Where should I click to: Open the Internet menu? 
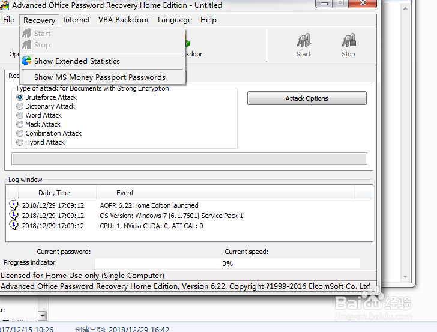pos(76,20)
